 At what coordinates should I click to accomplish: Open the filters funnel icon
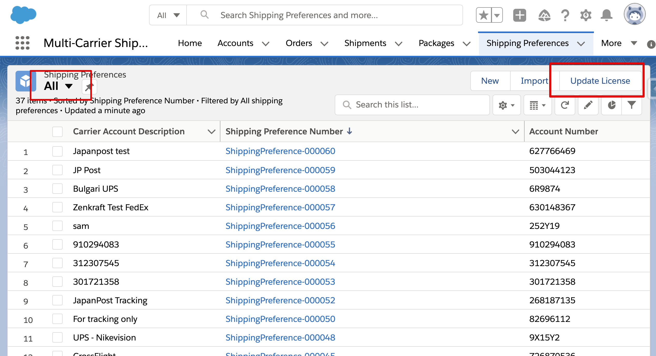631,105
